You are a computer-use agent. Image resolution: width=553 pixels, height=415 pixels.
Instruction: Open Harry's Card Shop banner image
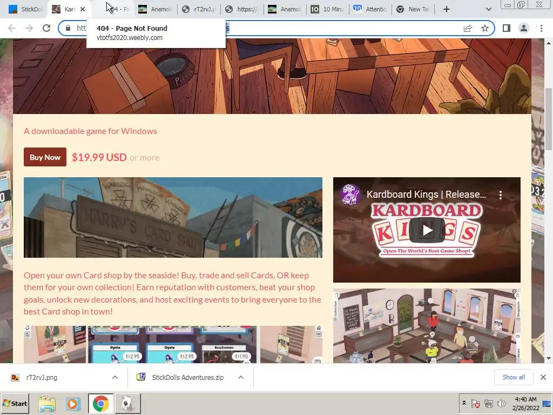tap(173, 217)
